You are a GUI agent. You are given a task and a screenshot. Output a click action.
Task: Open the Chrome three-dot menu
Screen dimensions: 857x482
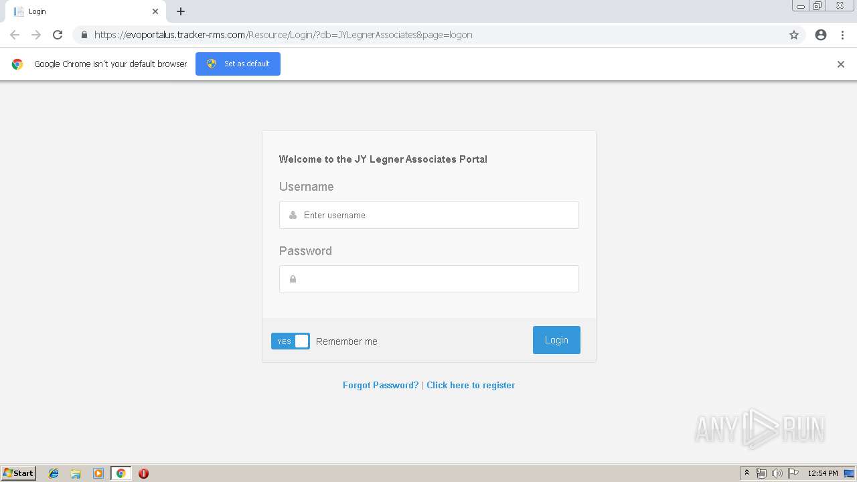(842, 35)
